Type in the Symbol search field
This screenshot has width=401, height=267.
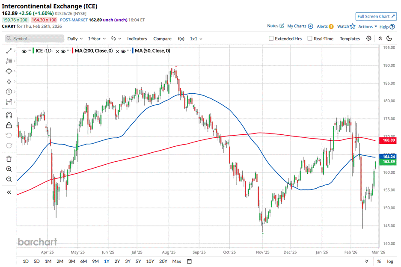[36, 39]
